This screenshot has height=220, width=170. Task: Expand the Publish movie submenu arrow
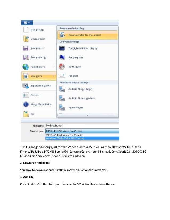point(54,67)
